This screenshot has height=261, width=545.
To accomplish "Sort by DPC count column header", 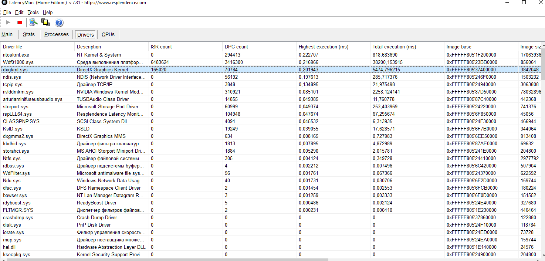I will coord(260,47).
